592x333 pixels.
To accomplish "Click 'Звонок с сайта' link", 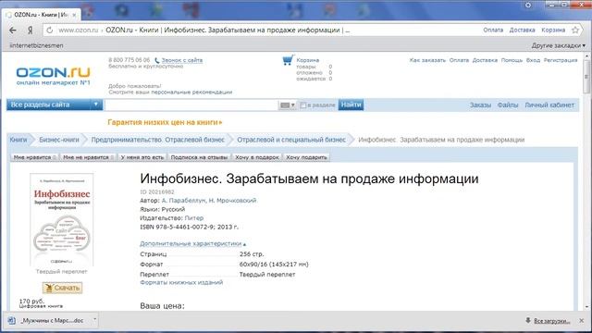I will click(182, 60).
